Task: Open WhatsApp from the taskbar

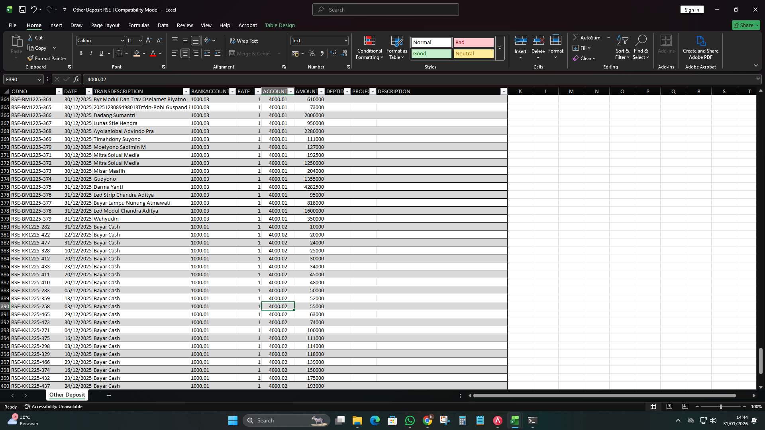Action: [410, 420]
